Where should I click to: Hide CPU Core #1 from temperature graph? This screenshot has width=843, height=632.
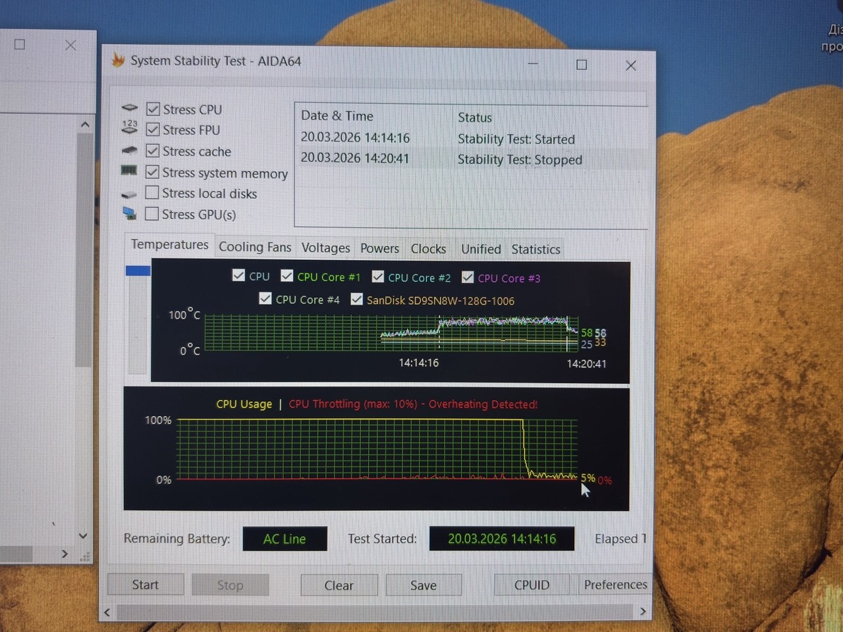coord(287,276)
